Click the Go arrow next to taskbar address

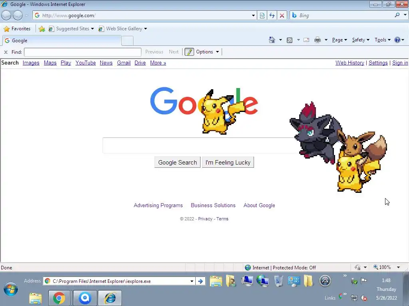click(x=201, y=281)
